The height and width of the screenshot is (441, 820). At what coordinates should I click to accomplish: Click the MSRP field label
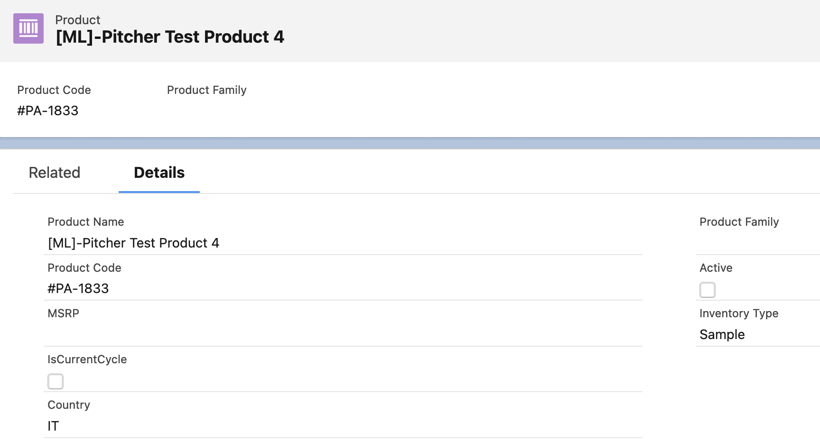point(64,313)
